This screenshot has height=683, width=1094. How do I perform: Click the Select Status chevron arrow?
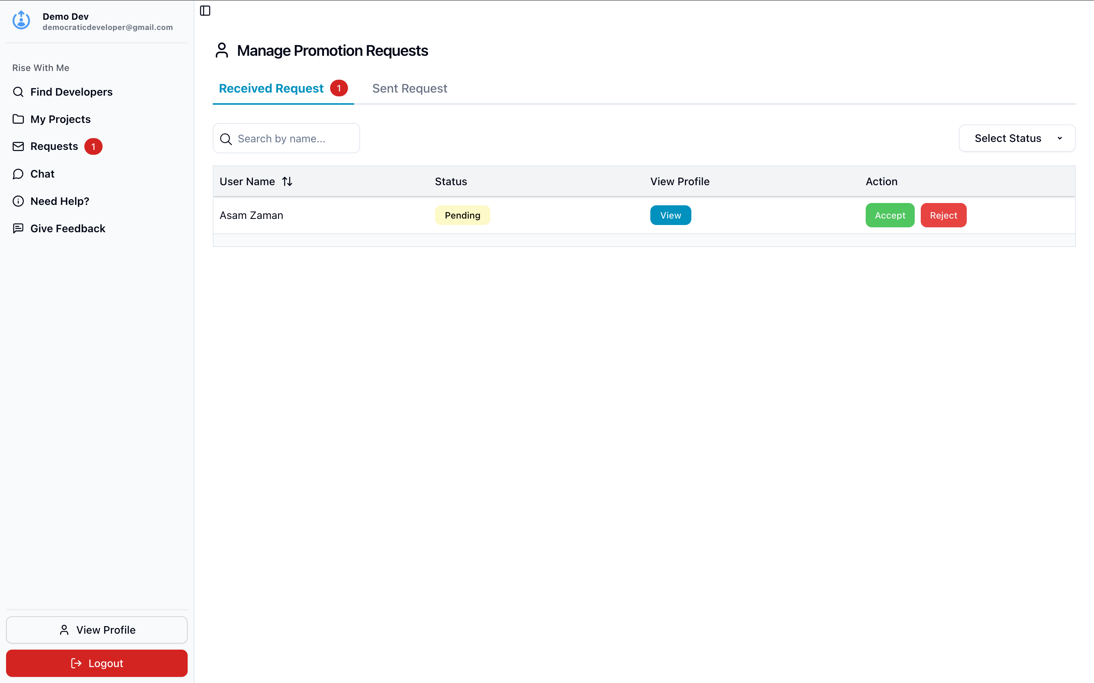1060,138
